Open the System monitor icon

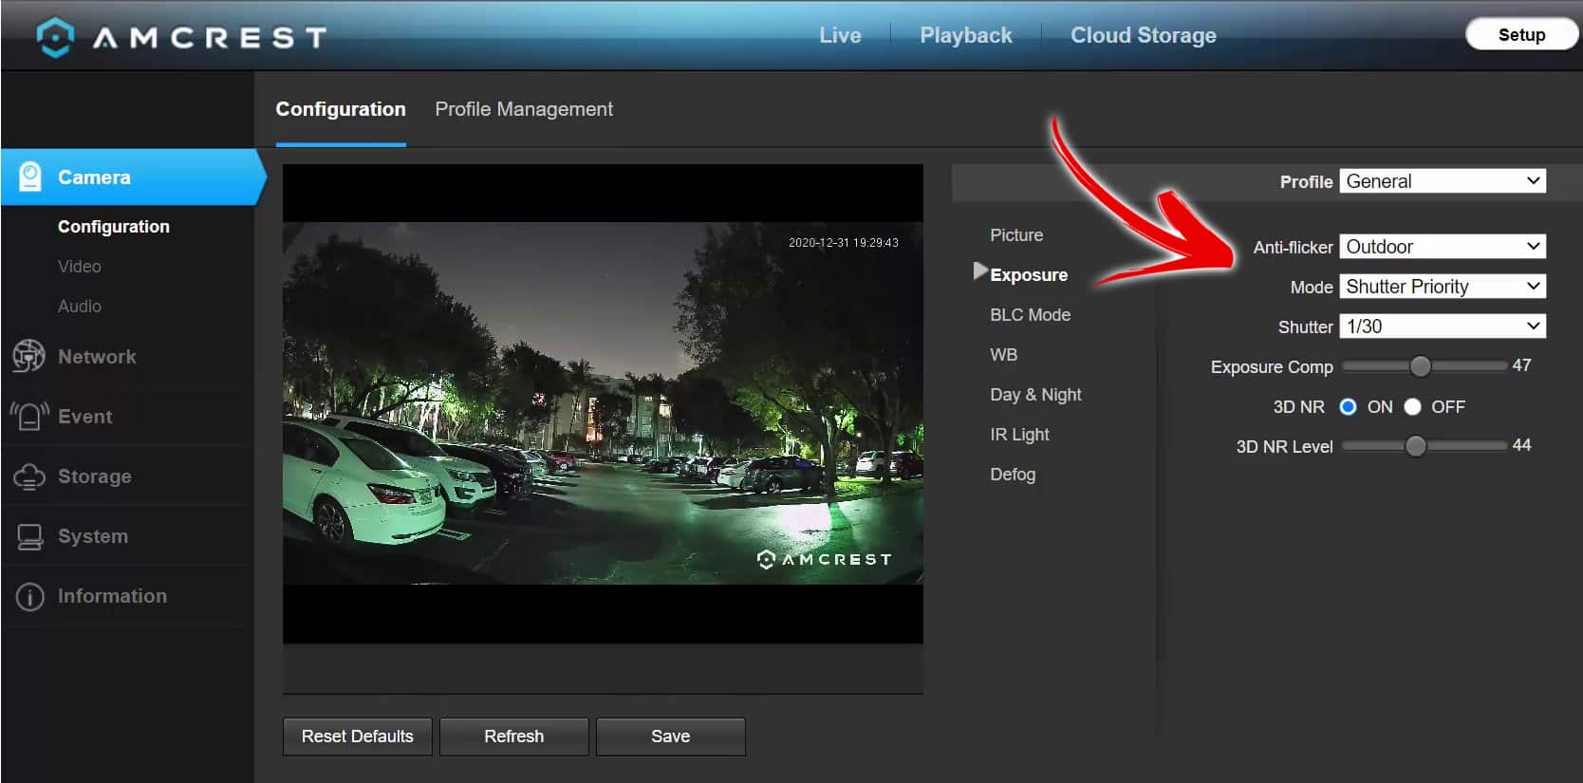tap(29, 536)
